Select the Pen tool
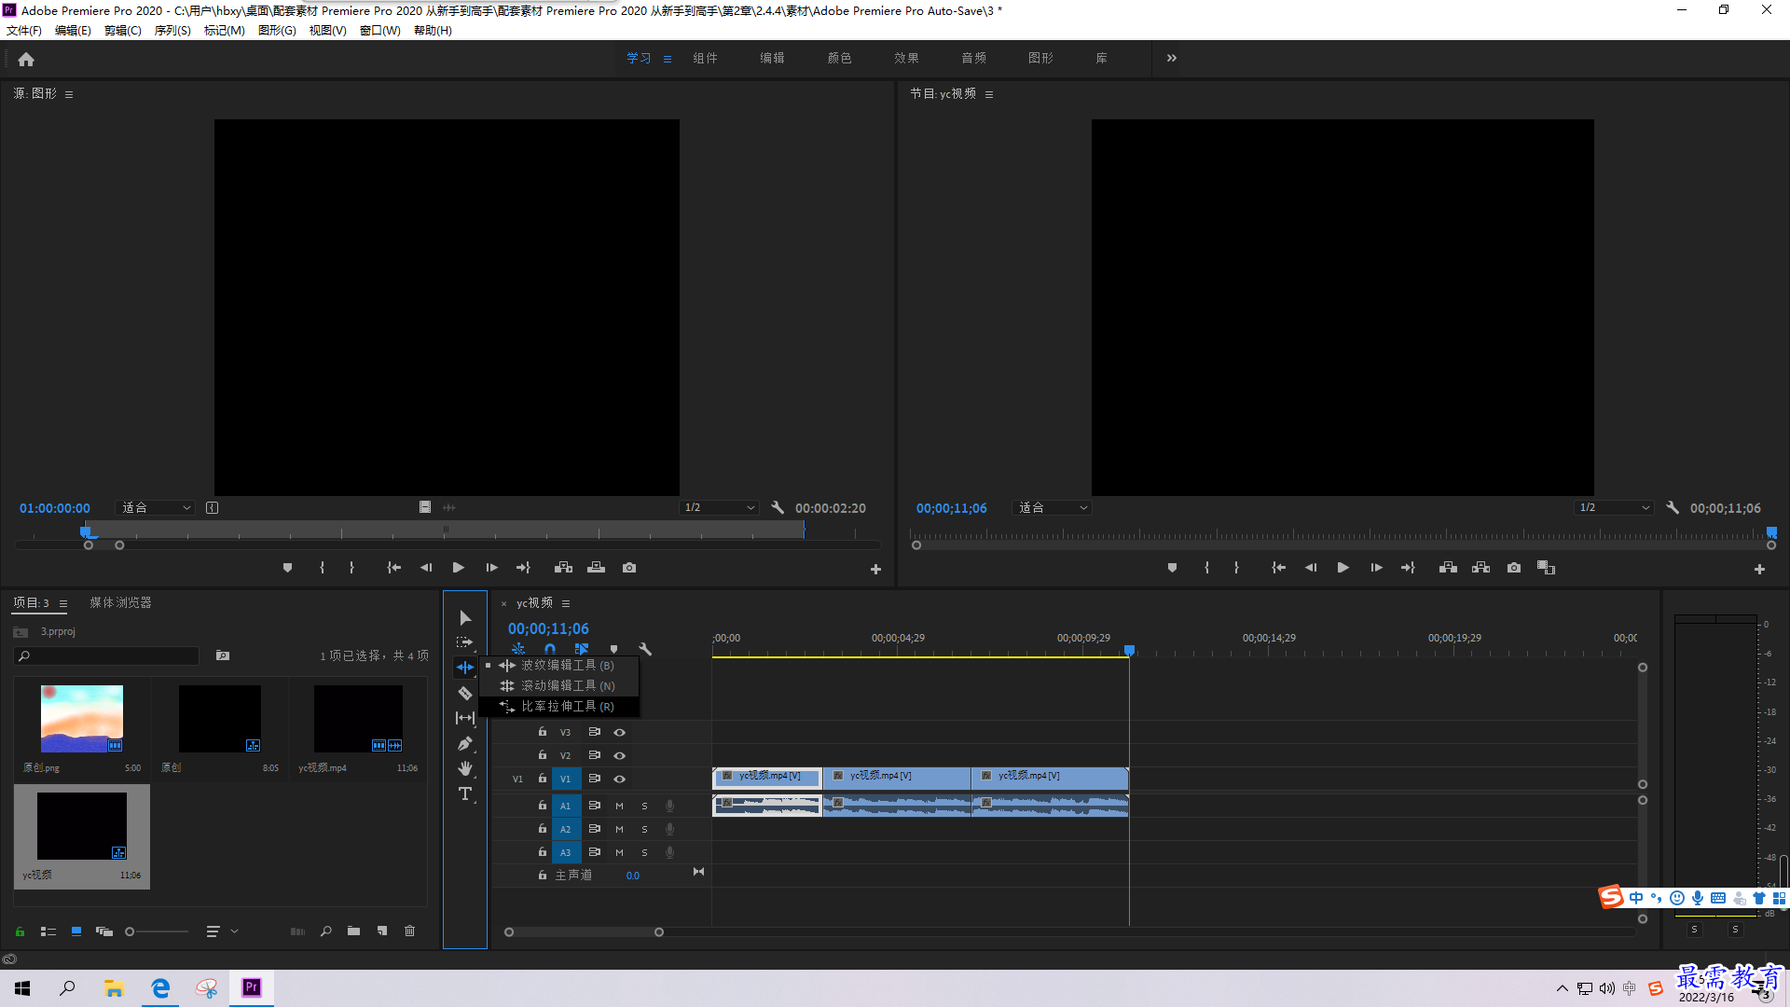 [x=465, y=743]
